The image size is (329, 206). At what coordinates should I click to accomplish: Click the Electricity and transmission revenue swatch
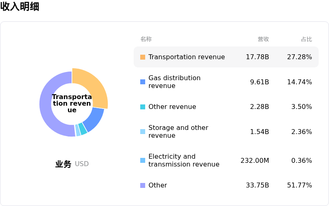[143, 160]
